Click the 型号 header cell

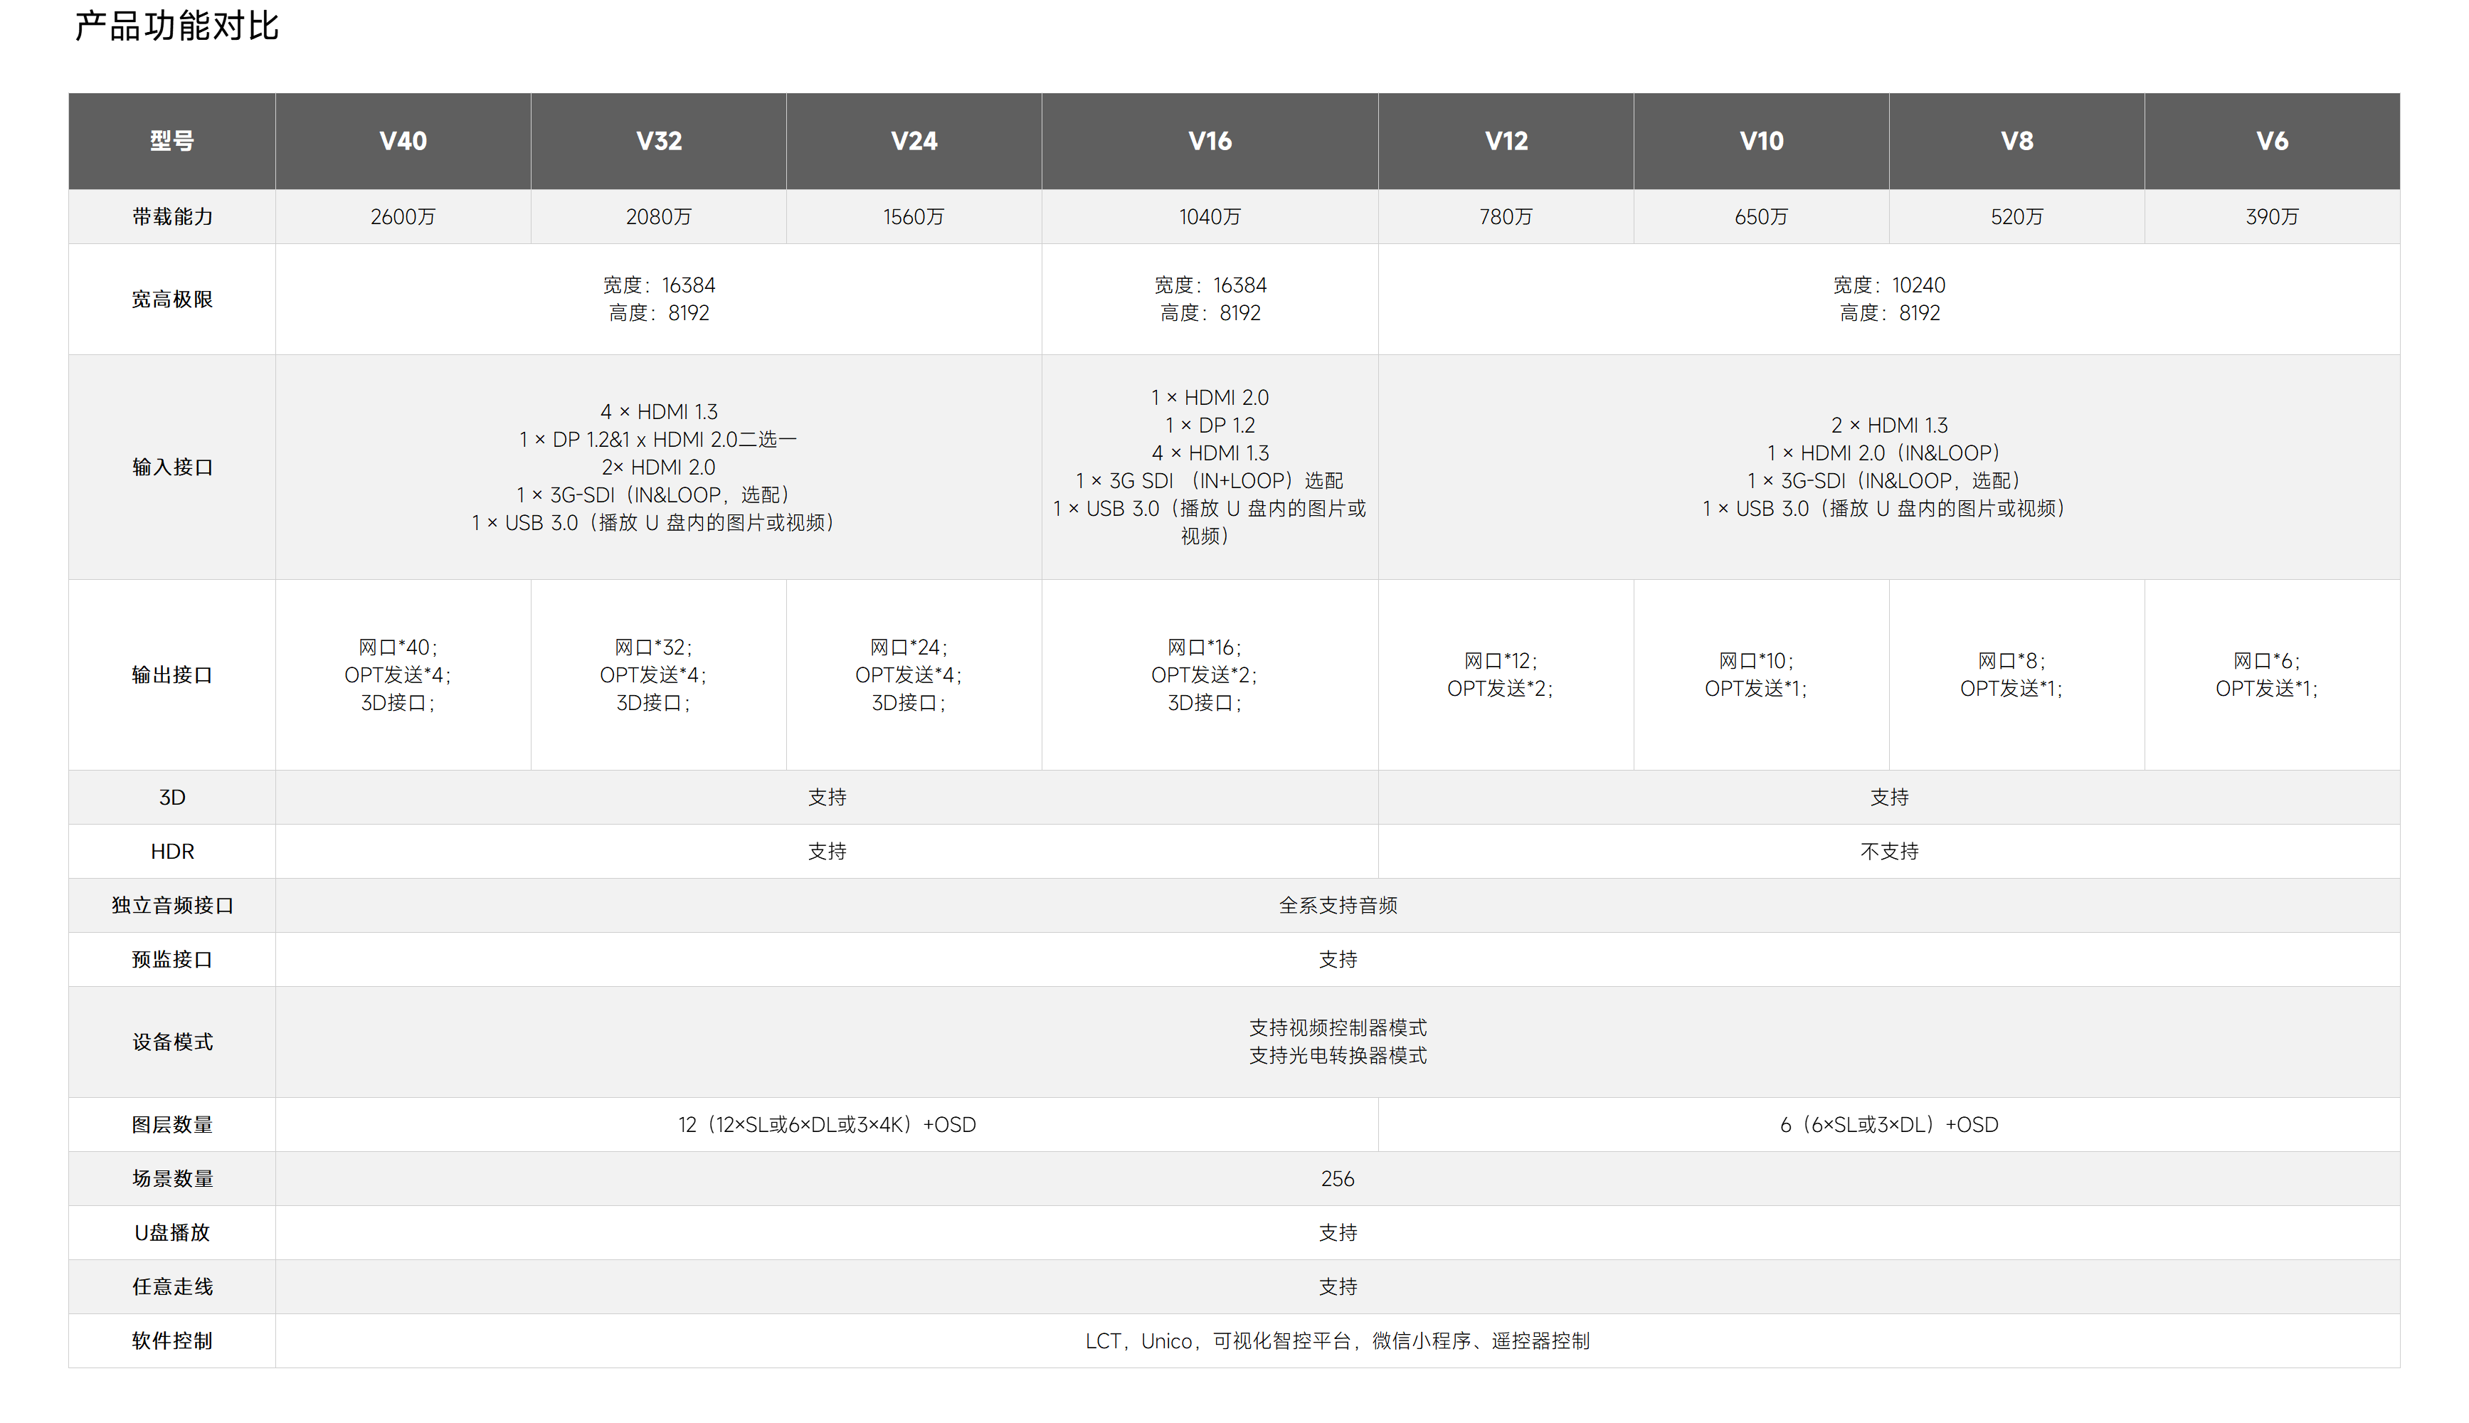coord(172,141)
